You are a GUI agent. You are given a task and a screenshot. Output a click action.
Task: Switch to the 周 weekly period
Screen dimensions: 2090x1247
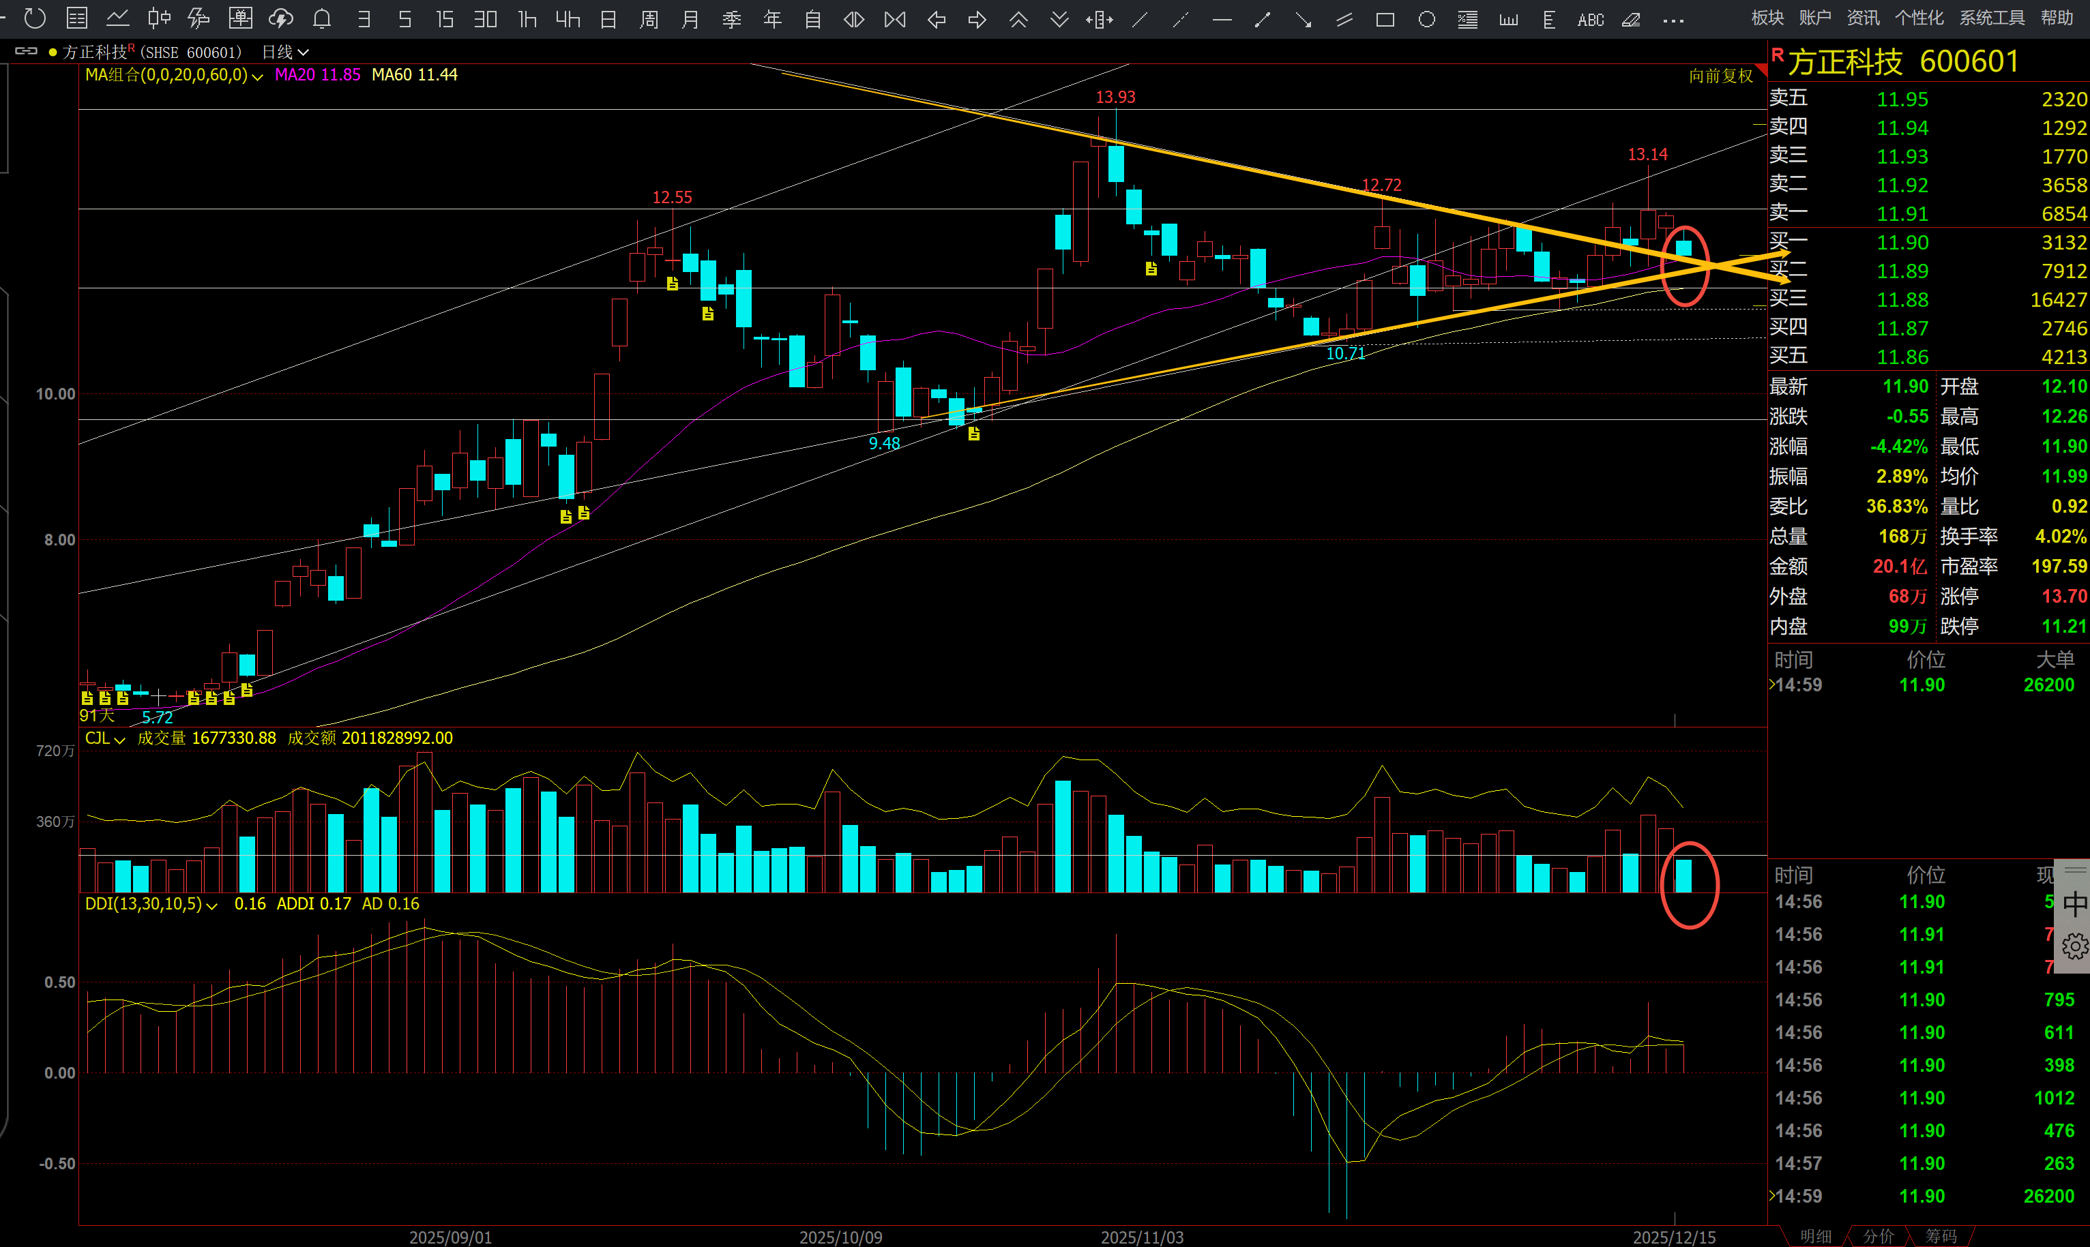pos(649,19)
